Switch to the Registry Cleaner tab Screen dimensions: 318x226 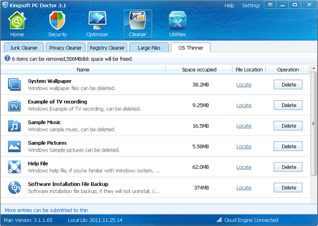(x=107, y=47)
